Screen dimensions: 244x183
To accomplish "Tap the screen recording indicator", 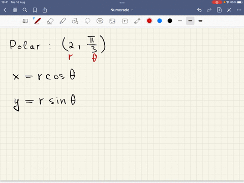I will click(217, 3).
